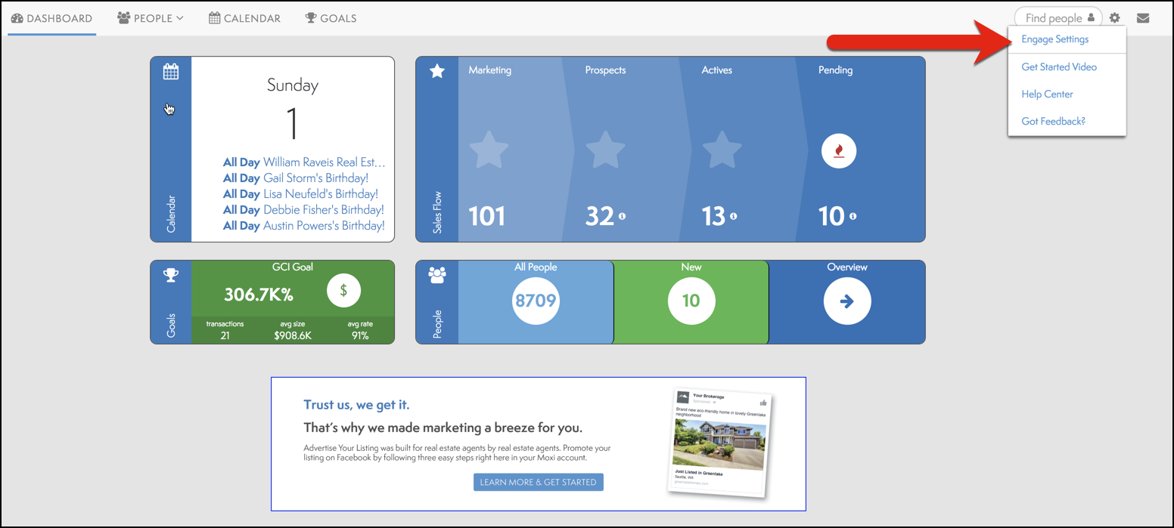Select Got Feedback? menu option

pyautogui.click(x=1053, y=121)
